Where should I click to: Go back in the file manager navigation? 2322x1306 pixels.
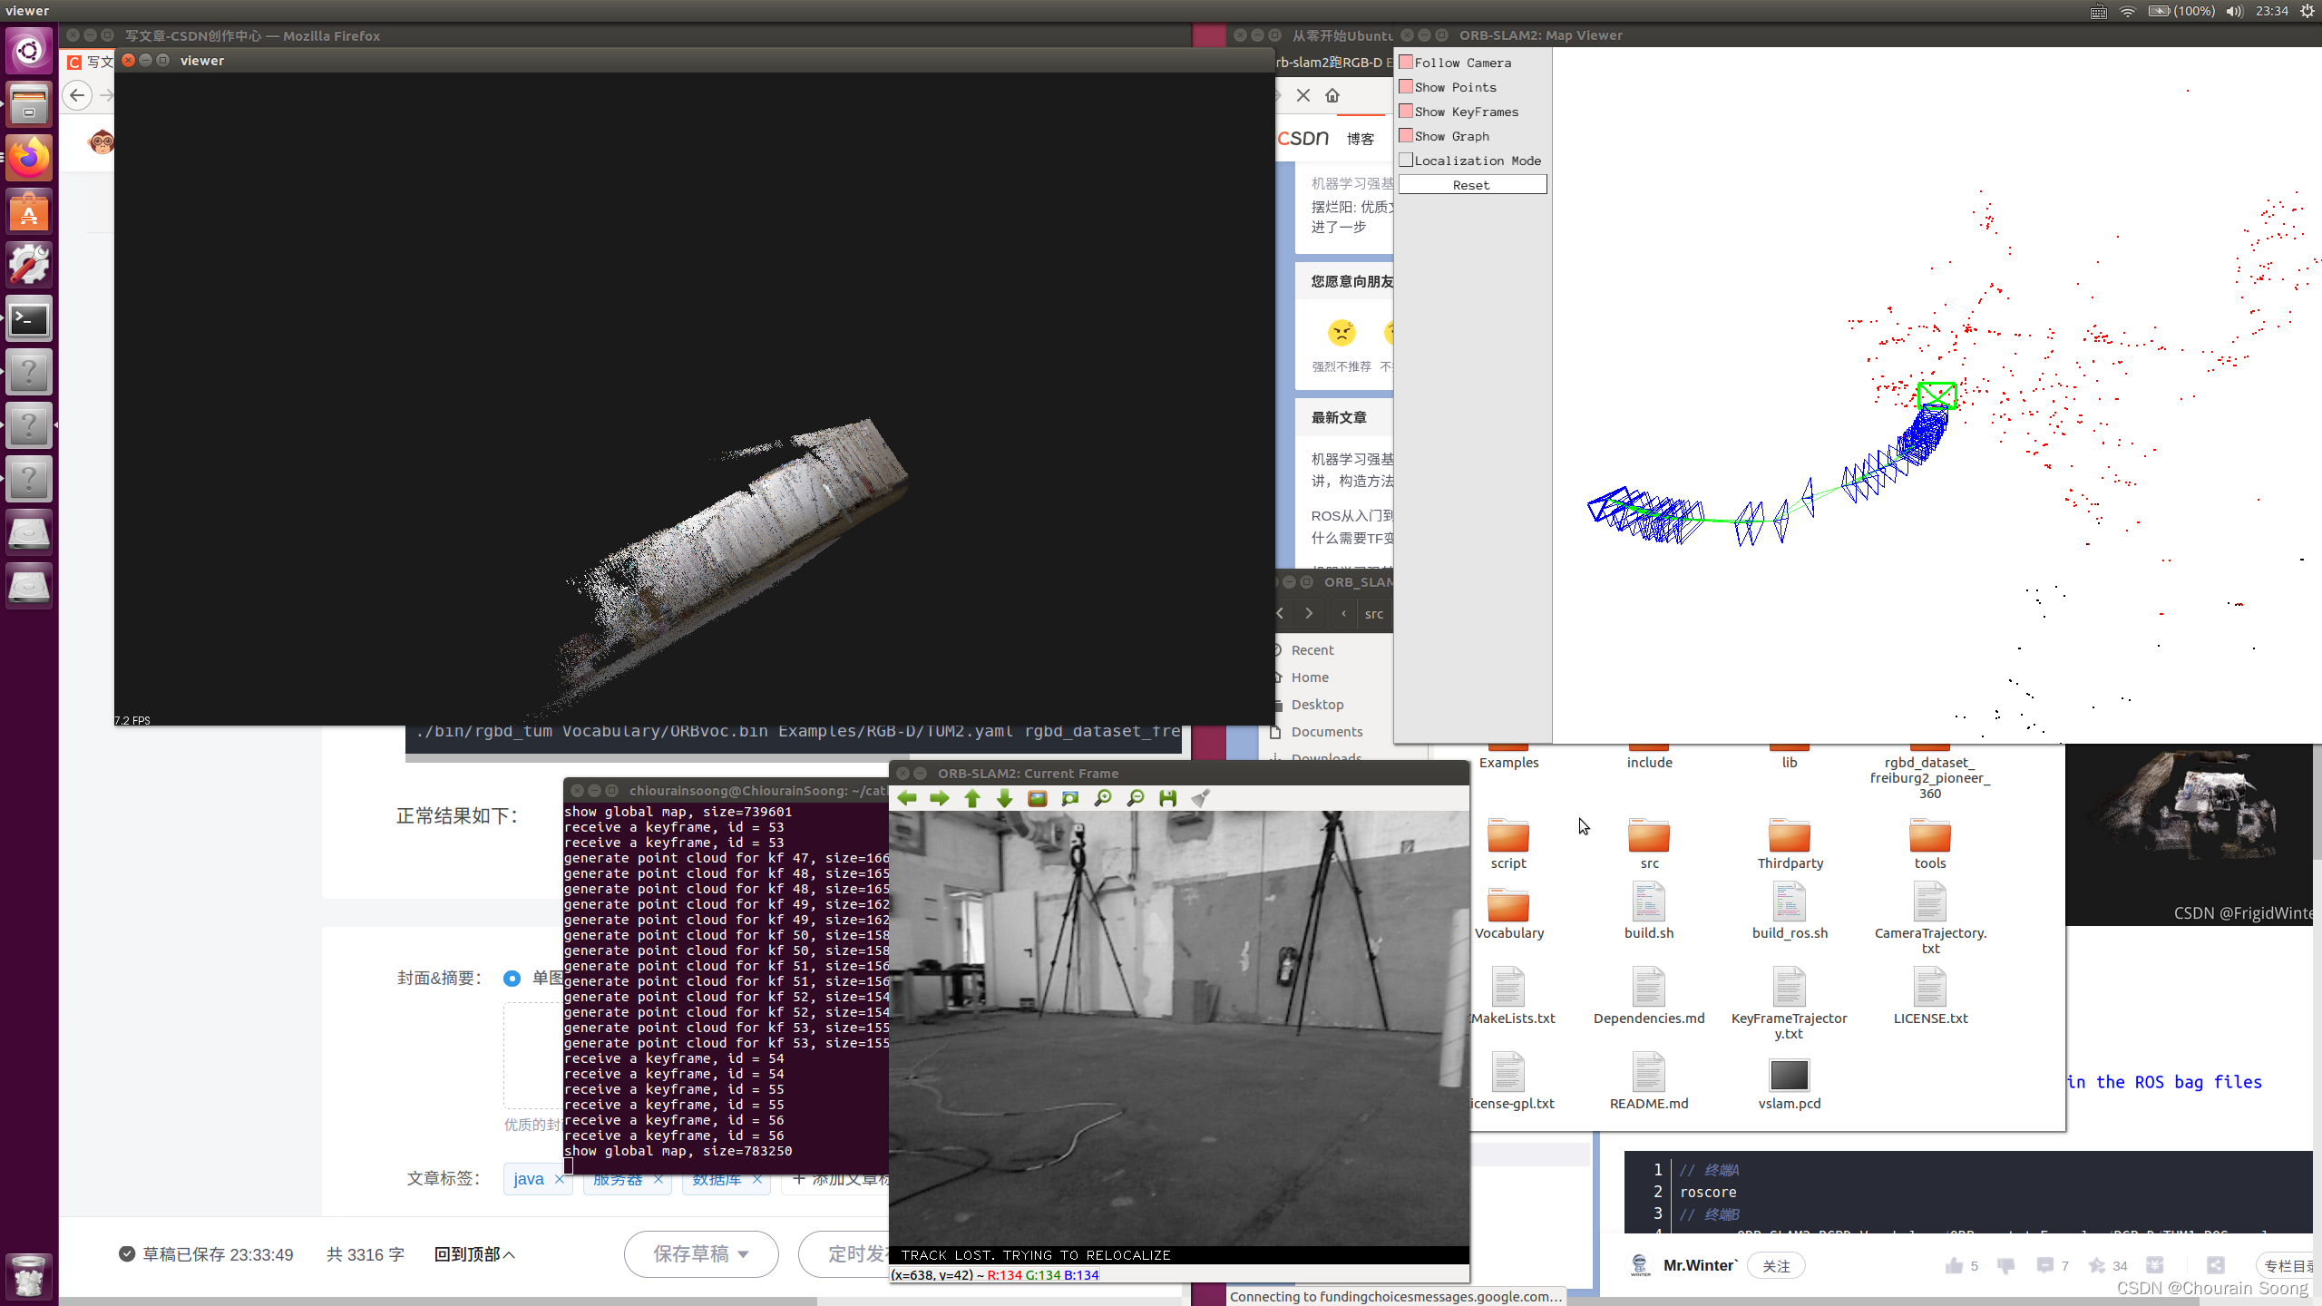(1280, 613)
